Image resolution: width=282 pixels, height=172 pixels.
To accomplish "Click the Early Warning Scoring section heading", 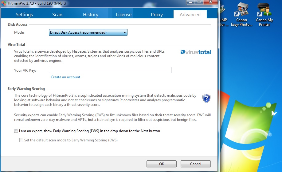I will coord(26,89).
